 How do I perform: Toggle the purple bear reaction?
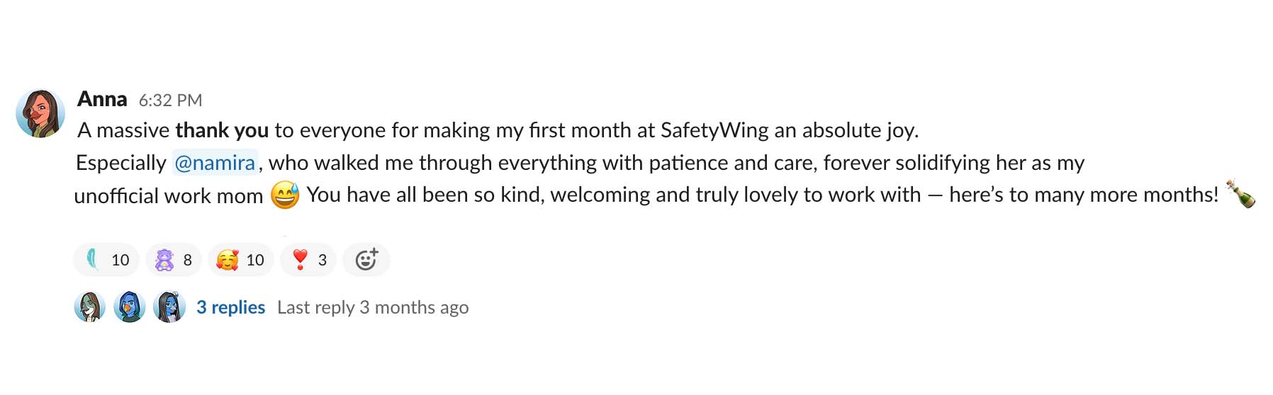coord(174,260)
